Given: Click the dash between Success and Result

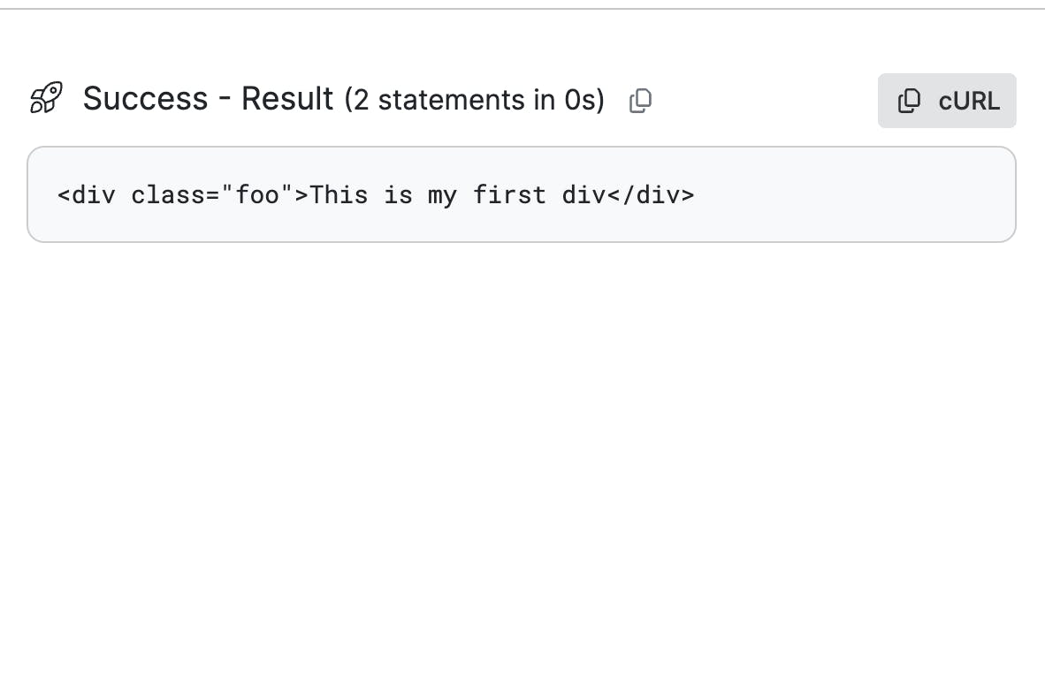Looking at the screenshot, I should point(225,100).
